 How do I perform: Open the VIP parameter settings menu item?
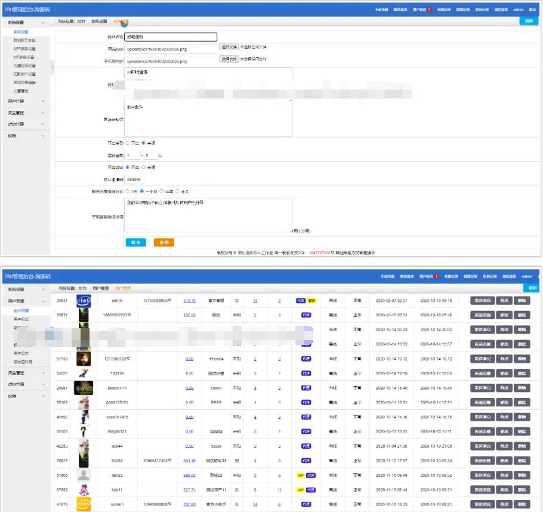pyautogui.click(x=24, y=57)
